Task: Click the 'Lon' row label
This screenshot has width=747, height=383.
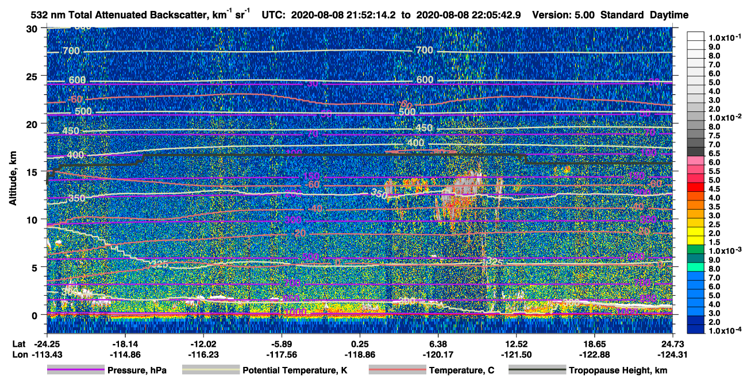Action: [x=20, y=354]
